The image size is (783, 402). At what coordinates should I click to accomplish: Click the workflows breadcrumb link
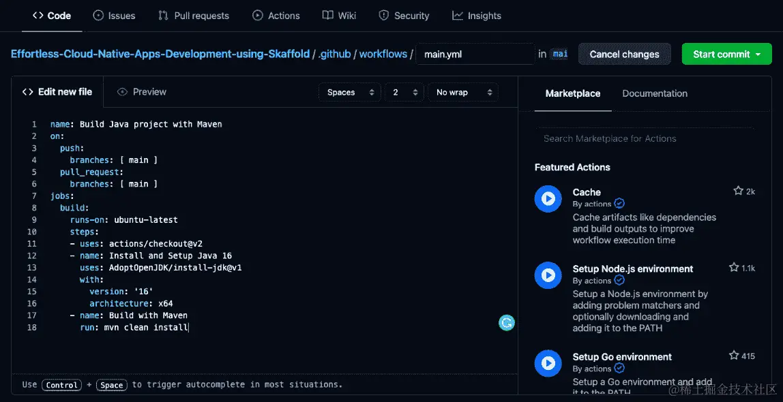click(x=383, y=54)
